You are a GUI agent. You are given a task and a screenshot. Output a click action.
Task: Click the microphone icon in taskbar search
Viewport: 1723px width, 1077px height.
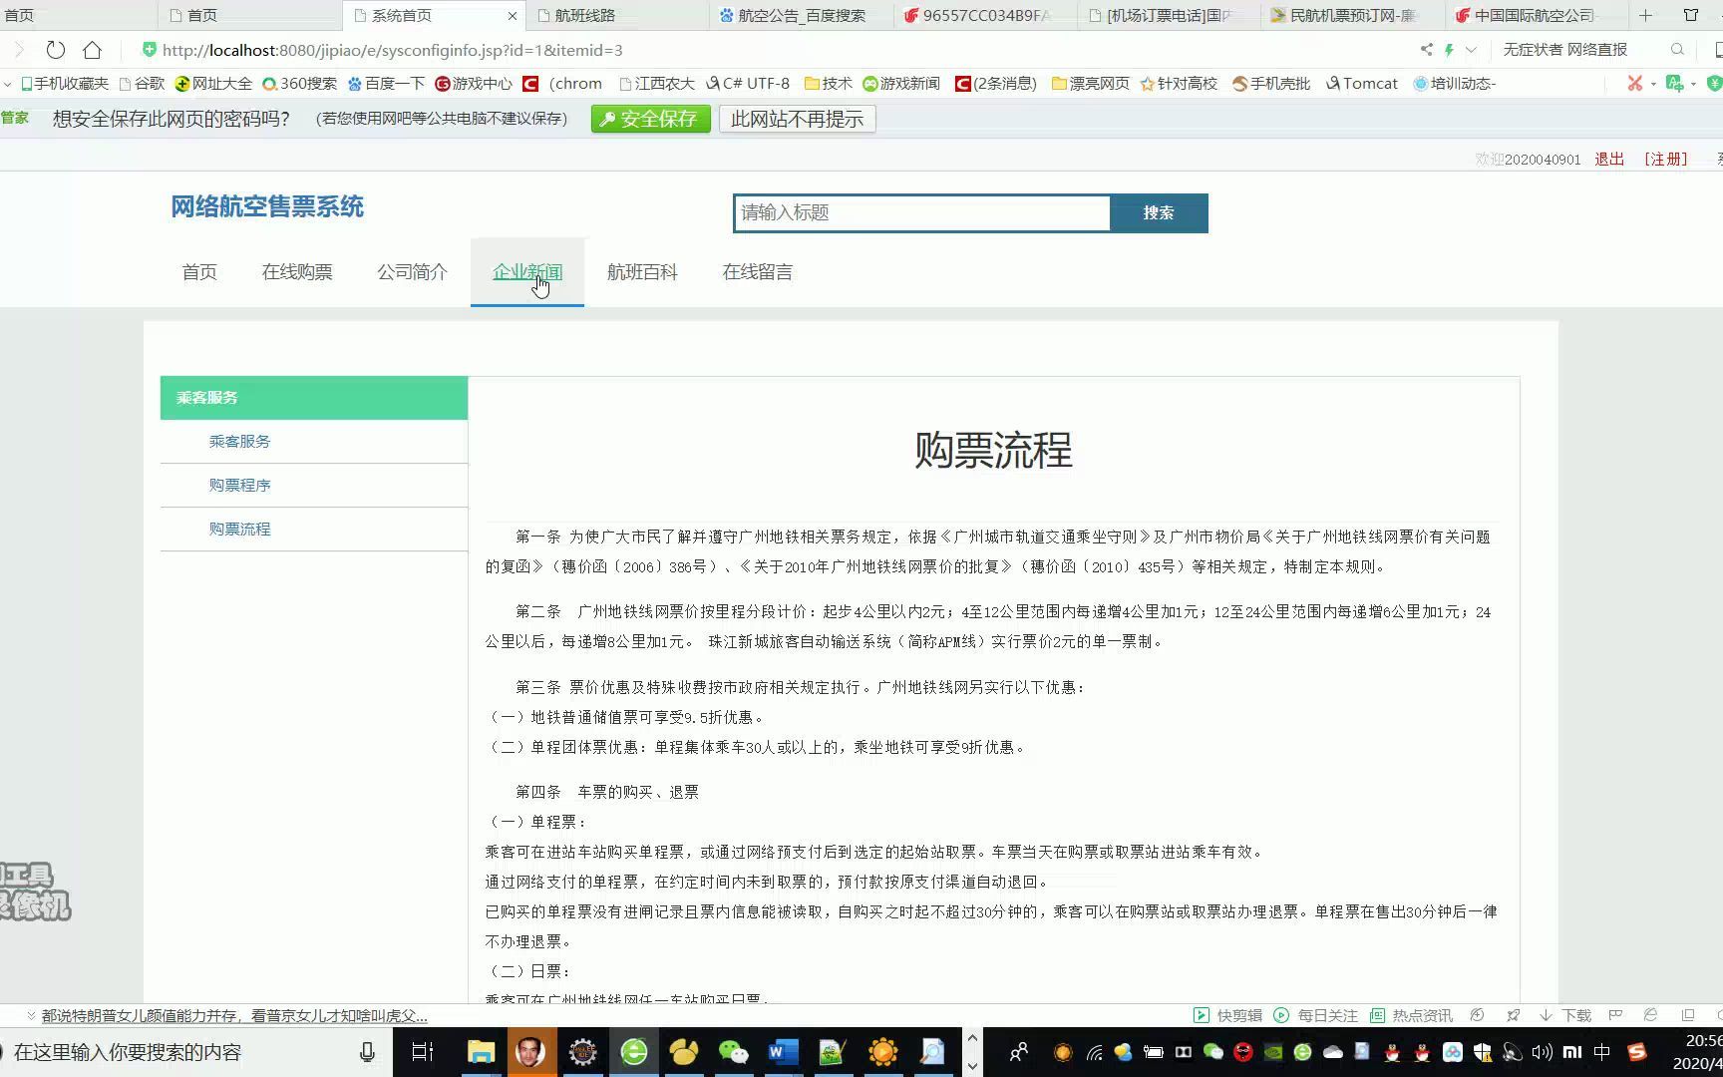(367, 1051)
